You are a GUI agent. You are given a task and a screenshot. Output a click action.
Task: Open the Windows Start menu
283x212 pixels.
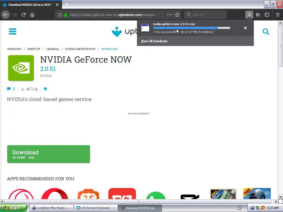(13, 208)
